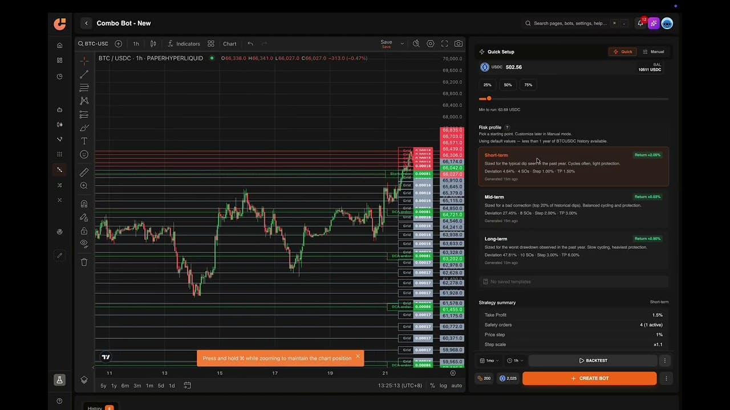Select the Fibonacci retracement tool

(x=84, y=88)
